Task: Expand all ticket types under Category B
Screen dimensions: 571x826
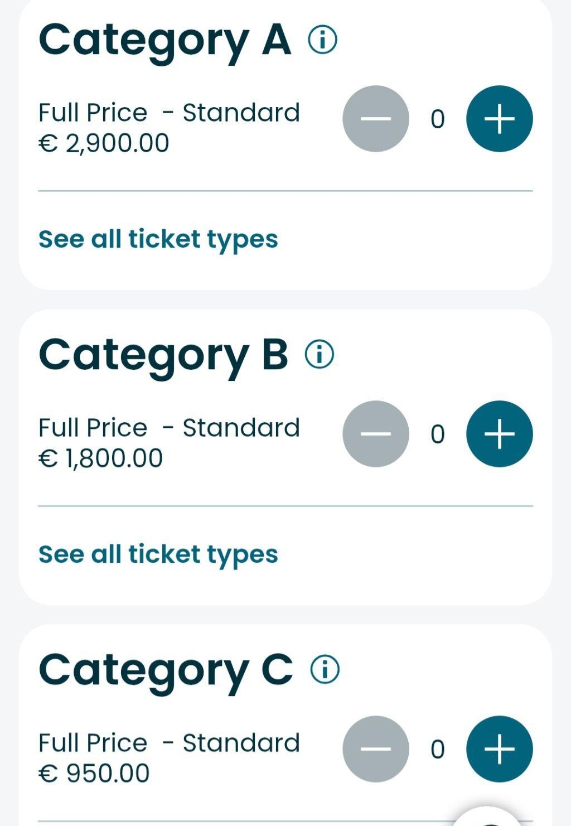Action: 158,554
